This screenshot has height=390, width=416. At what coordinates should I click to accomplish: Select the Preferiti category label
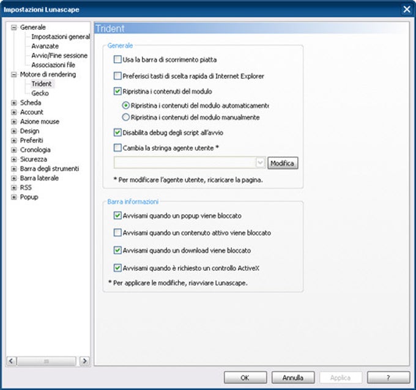tap(31, 140)
